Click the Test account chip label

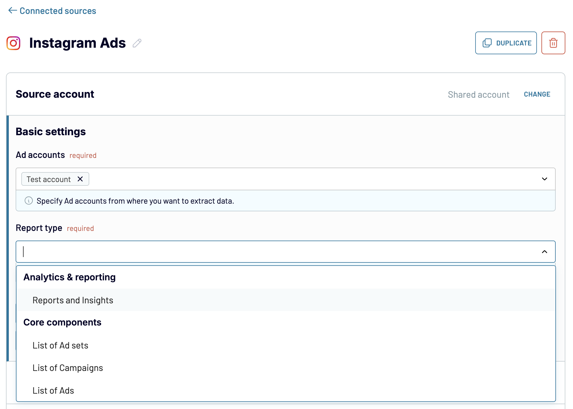pos(49,179)
